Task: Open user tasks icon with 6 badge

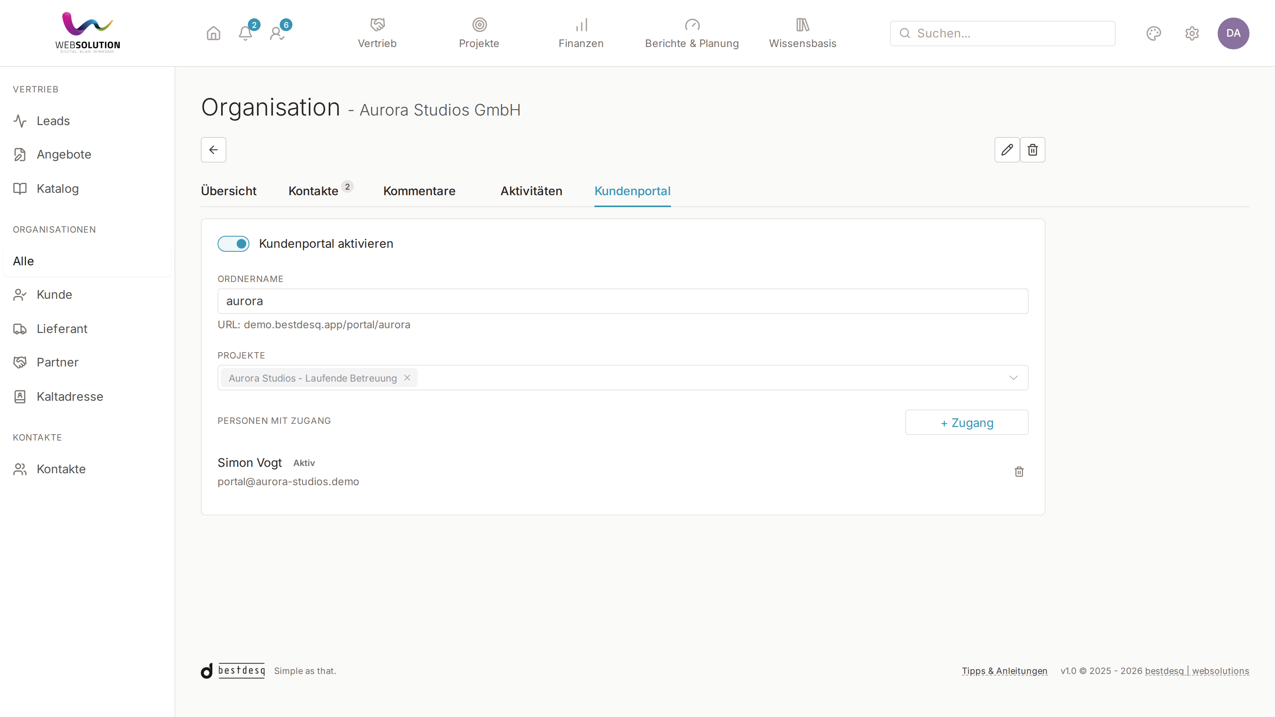Action: coord(277,33)
